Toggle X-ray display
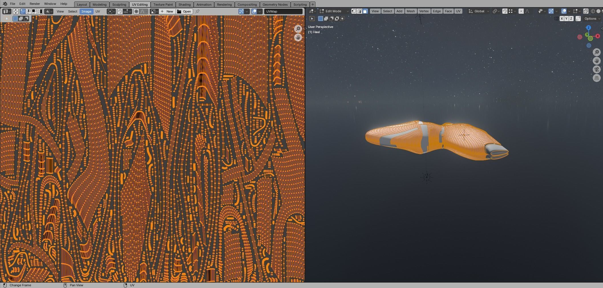 [586, 11]
